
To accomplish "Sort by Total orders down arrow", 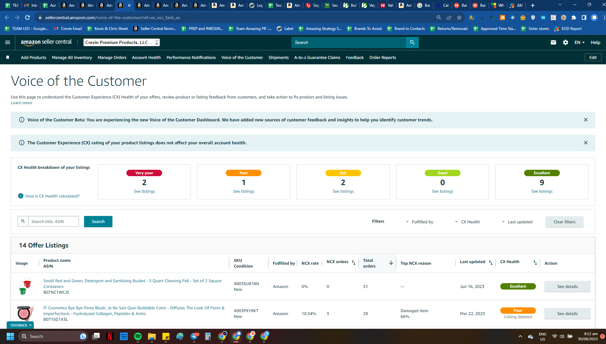I will [x=391, y=263].
